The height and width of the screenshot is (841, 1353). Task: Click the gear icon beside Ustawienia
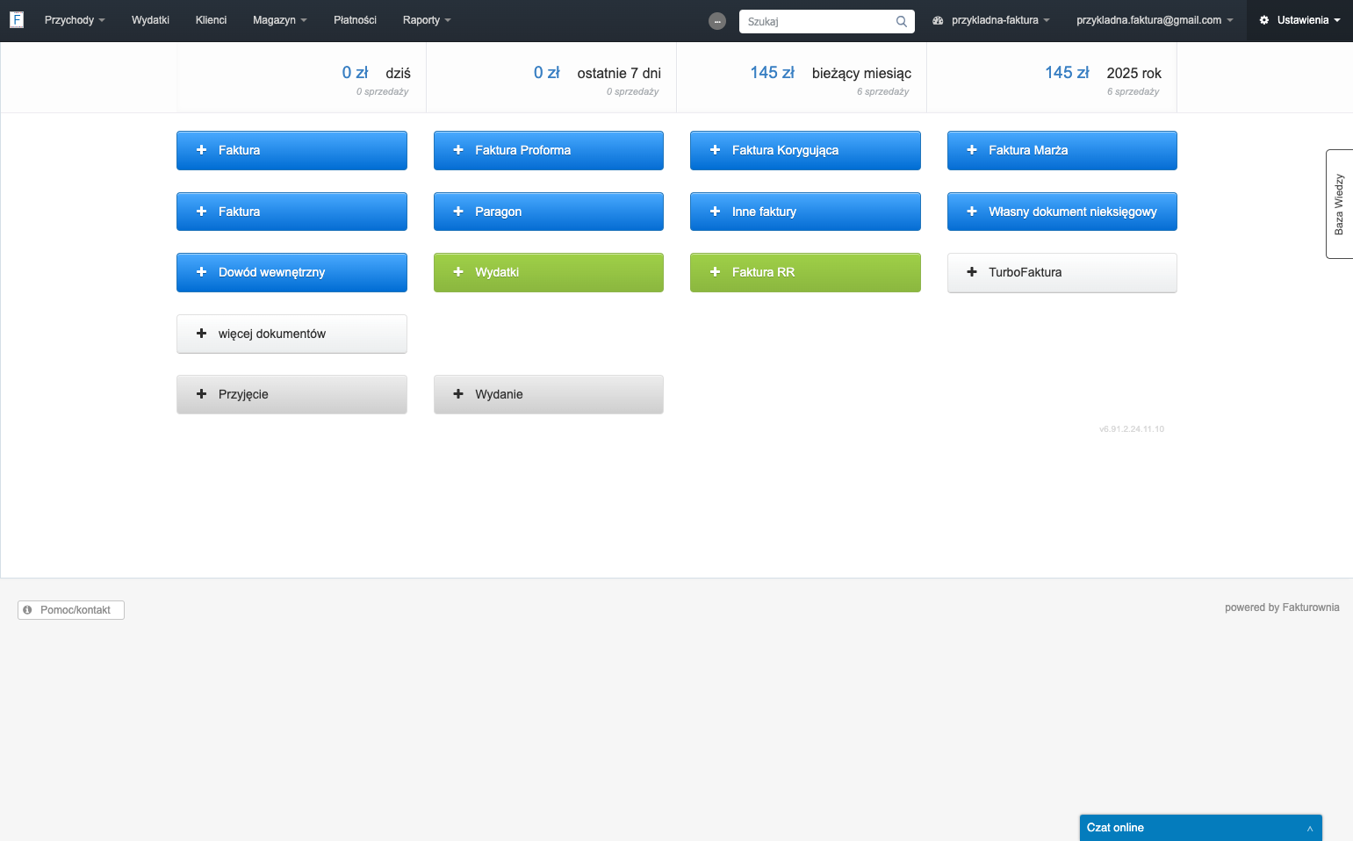[x=1264, y=20]
